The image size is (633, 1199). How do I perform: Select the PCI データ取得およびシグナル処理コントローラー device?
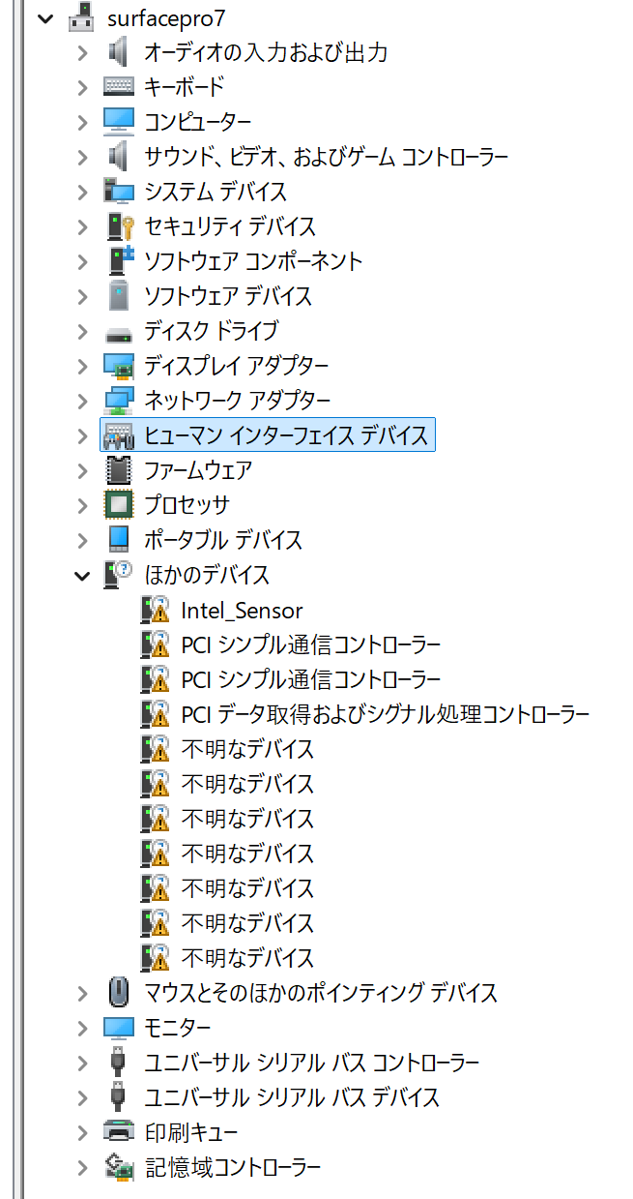pyautogui.click(x=385, y=714)
